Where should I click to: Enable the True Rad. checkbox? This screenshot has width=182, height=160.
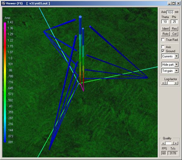tap(163, 40)
